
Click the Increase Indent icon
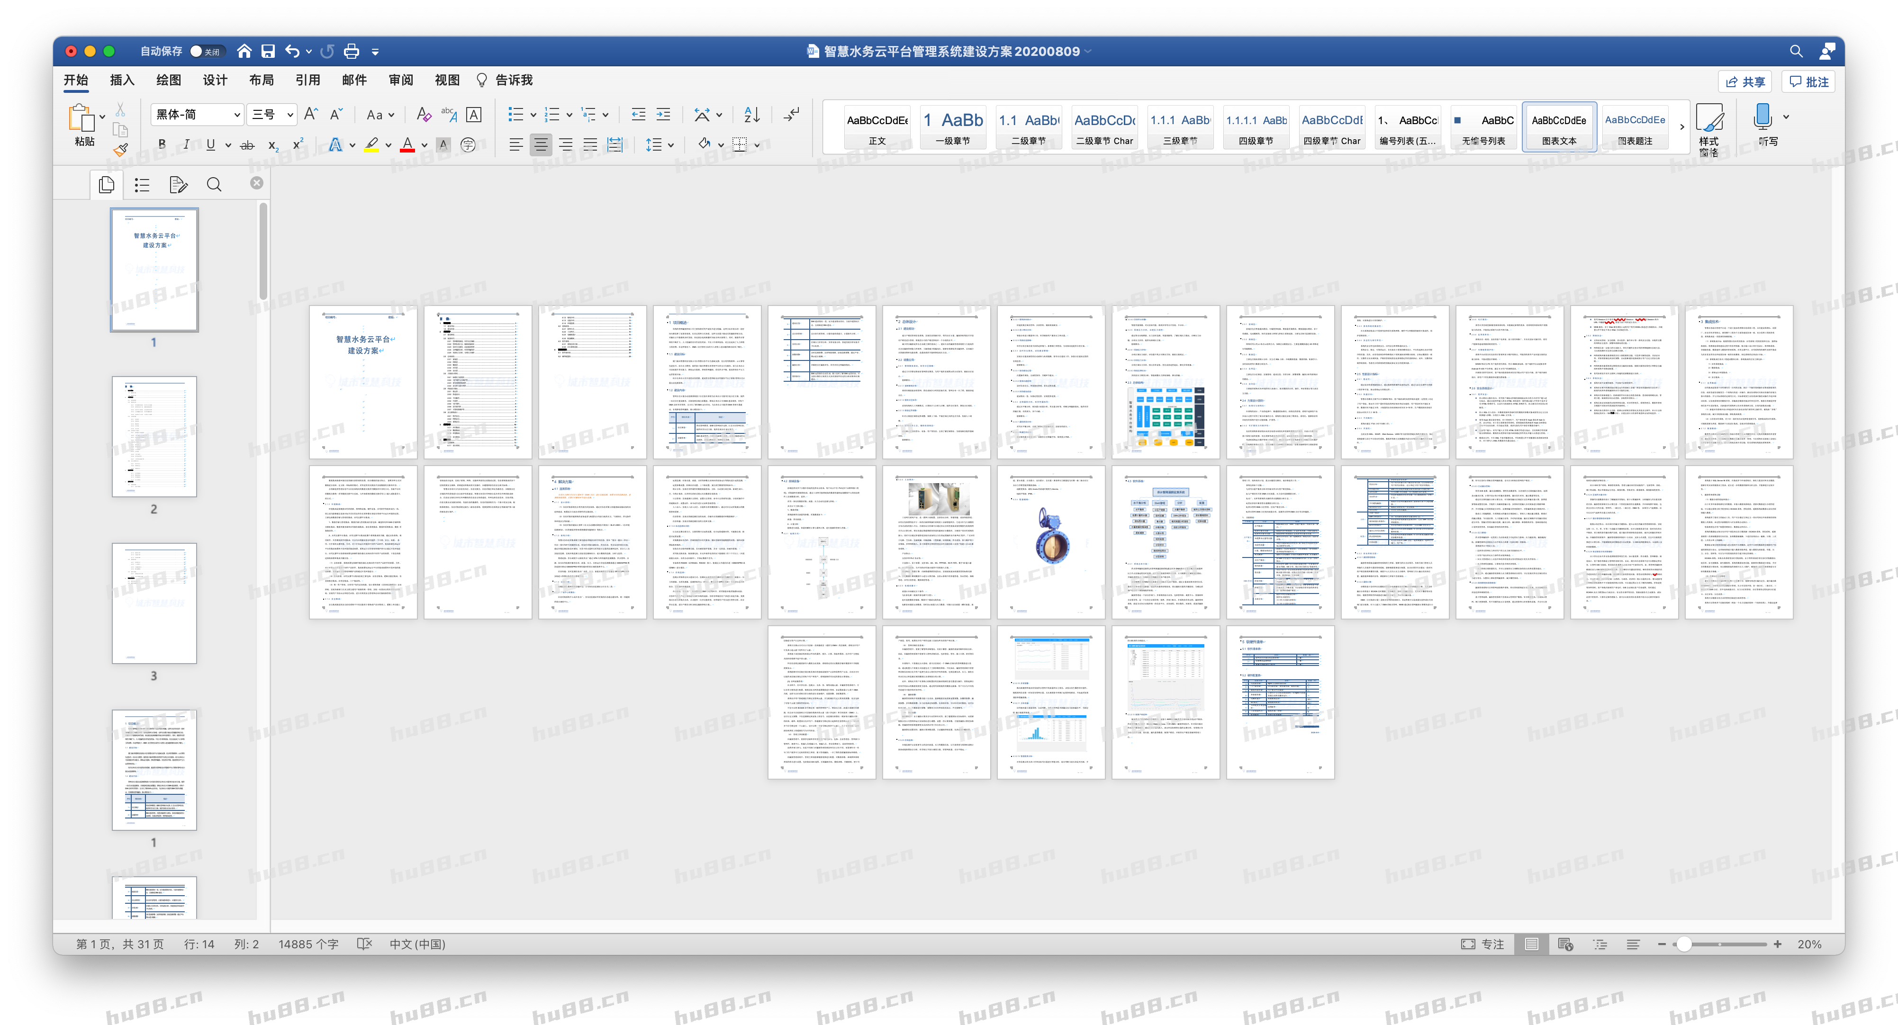point(663,115)
